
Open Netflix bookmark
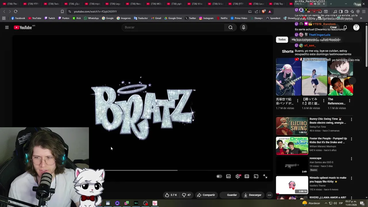click(222, 18)
